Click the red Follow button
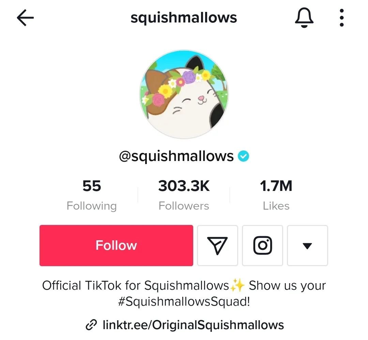 tap(117, 245)
